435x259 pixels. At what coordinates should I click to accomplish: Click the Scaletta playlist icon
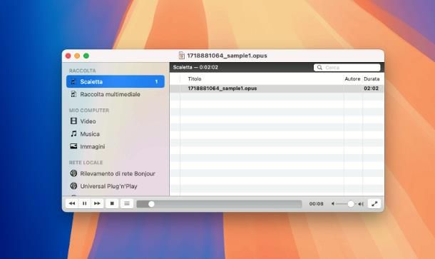tap(73, 81)
